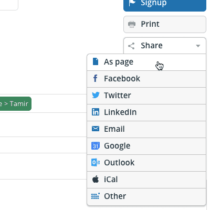Click the blue document icon beside As page
The width and height of the screenshot is (210, 210).
pyautogui.click(x=96, y=61)
